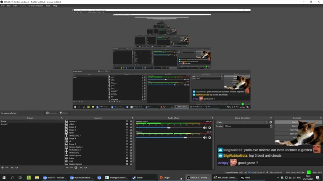323x181 pixels.
Task: Open source properties gear in Sources toolbar
Action: pyautogui.click(x=76, y=168)
